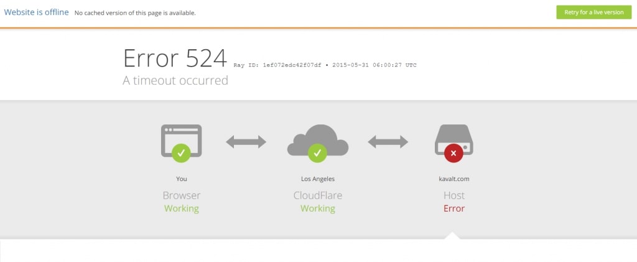Click the browser window icon

[x=181, y=141]
